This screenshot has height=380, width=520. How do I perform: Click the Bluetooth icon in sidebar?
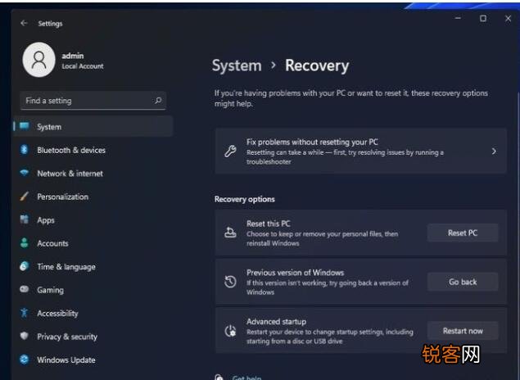pos(25,150)
